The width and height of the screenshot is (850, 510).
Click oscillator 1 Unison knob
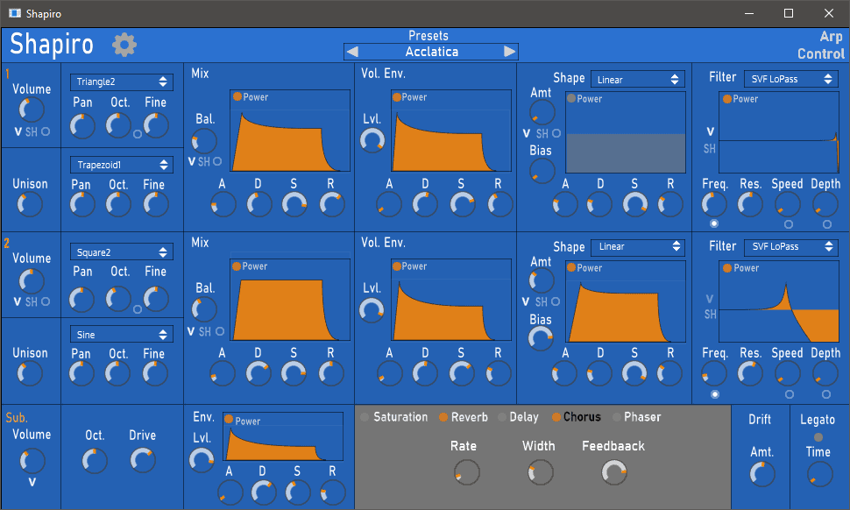30,204
